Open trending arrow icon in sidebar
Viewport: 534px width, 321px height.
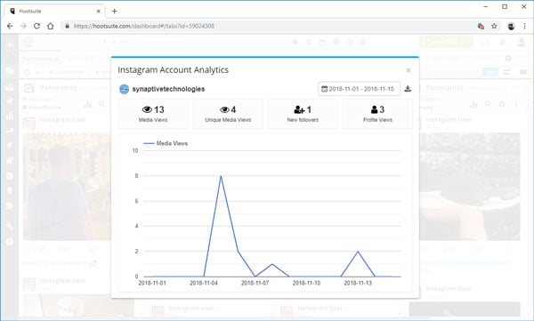(10, 131)
